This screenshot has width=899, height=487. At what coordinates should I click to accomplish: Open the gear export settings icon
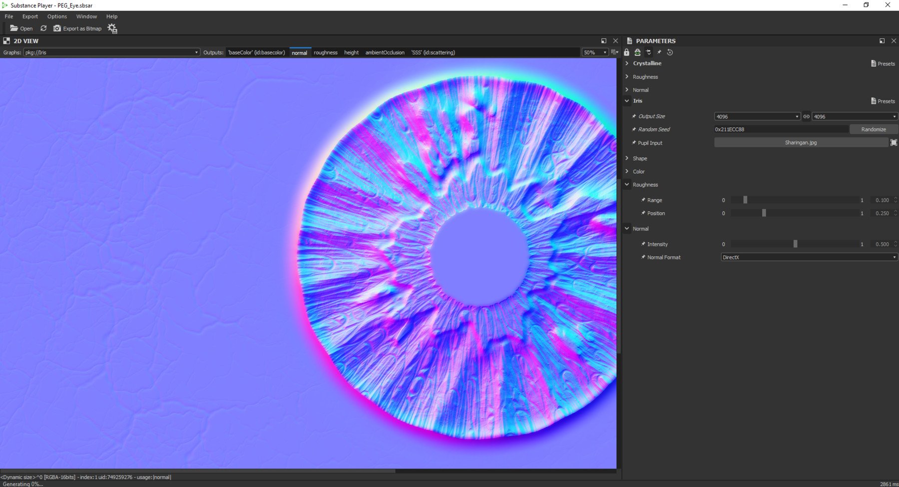click(112, 28)
